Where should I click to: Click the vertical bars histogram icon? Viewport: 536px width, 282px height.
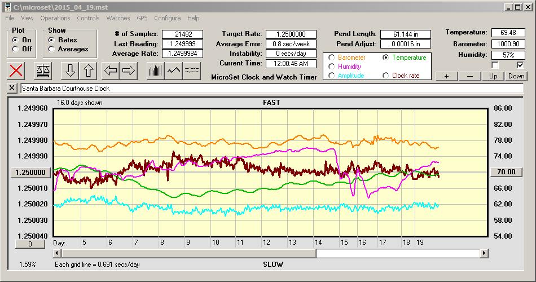pyautogui.click(x=156, y=70)
